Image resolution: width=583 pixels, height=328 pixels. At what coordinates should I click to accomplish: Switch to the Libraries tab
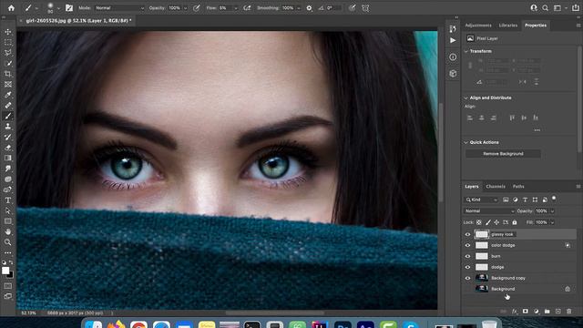(x=508, y=26)
